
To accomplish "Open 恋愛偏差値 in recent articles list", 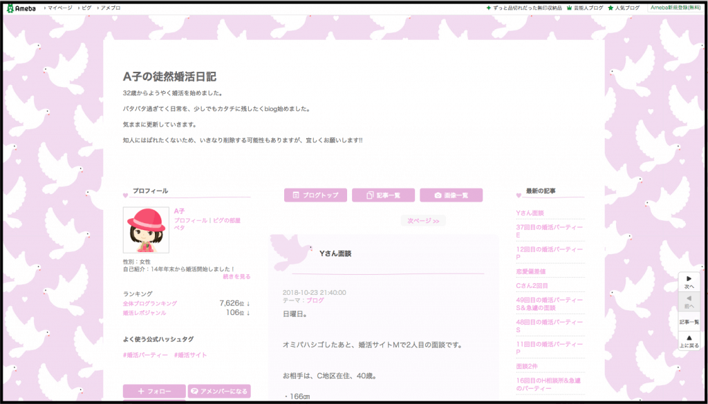I will [531, 272].
